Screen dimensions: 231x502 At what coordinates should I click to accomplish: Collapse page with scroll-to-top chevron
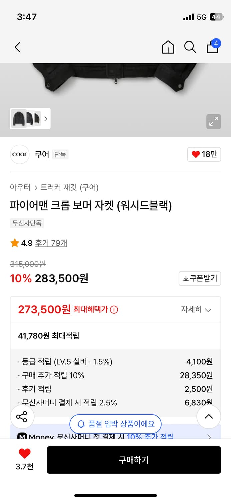tap(209, 417)
